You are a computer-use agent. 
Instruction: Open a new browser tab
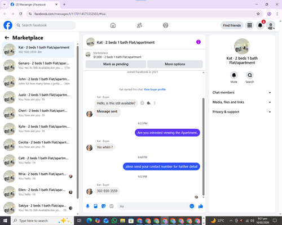pos(64,4)
